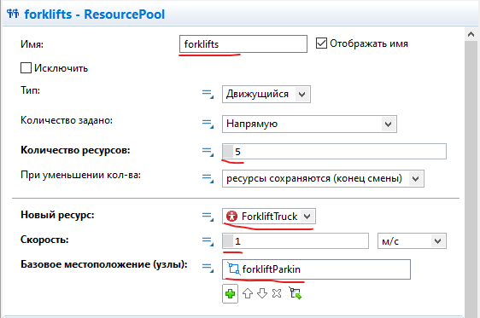Click the green plus add node button
This screenshot has height=318, width=480.
[x=230, y=293]
